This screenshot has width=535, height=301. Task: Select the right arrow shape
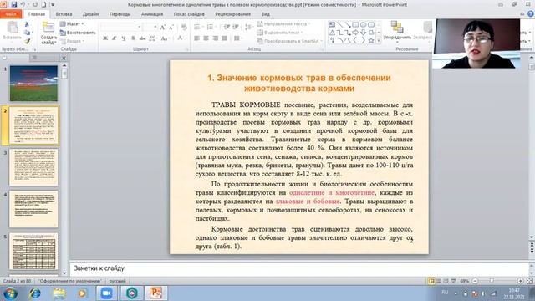355,33
